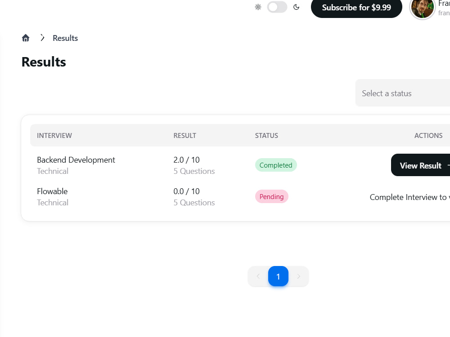Click the sun light-mode icon
This screenshot has height=337, width=450.
(258, 7)
